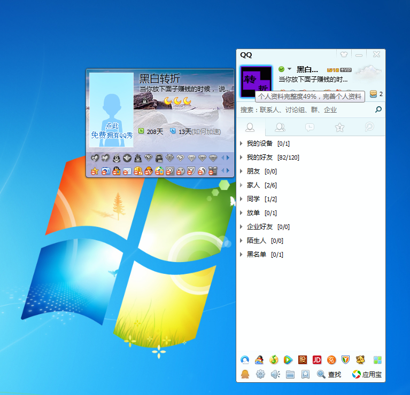Open online status dropdown arrow

click(x=289, y=69)
